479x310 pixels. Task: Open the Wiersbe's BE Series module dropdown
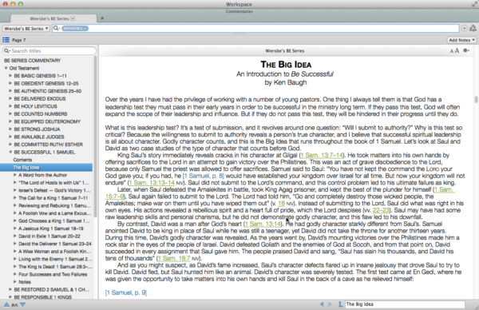click(x=26, y=29)
